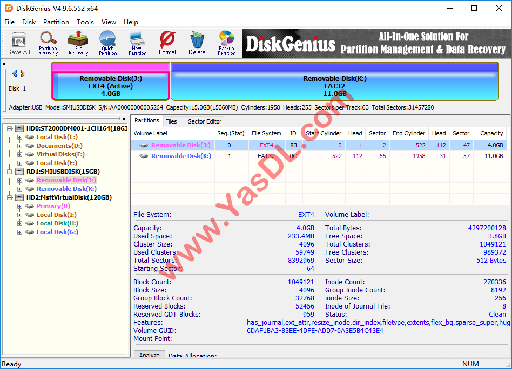Click the Analyze button

tap(149, 354)
